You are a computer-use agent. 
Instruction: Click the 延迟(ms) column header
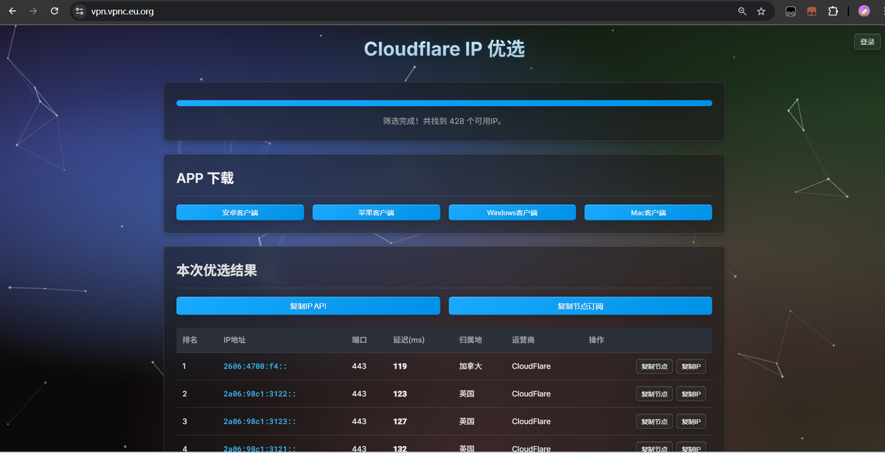click(409, 340)
